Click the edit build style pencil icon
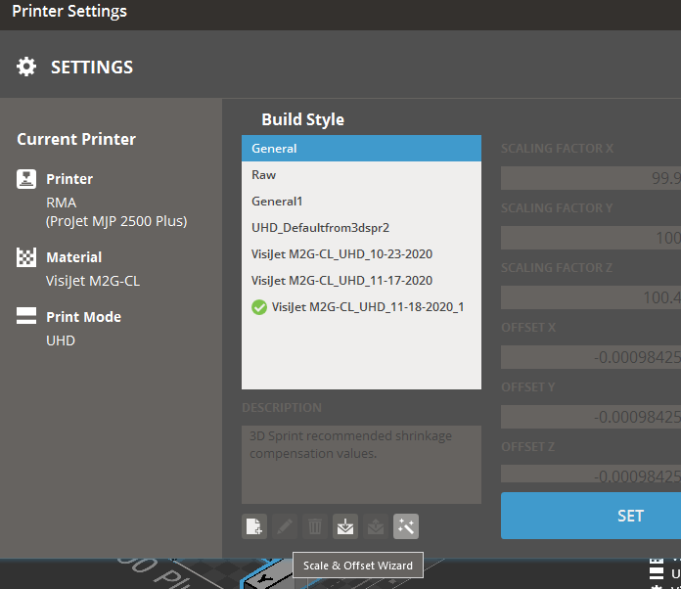The image size is (681, 589). (x=285, y=526)
